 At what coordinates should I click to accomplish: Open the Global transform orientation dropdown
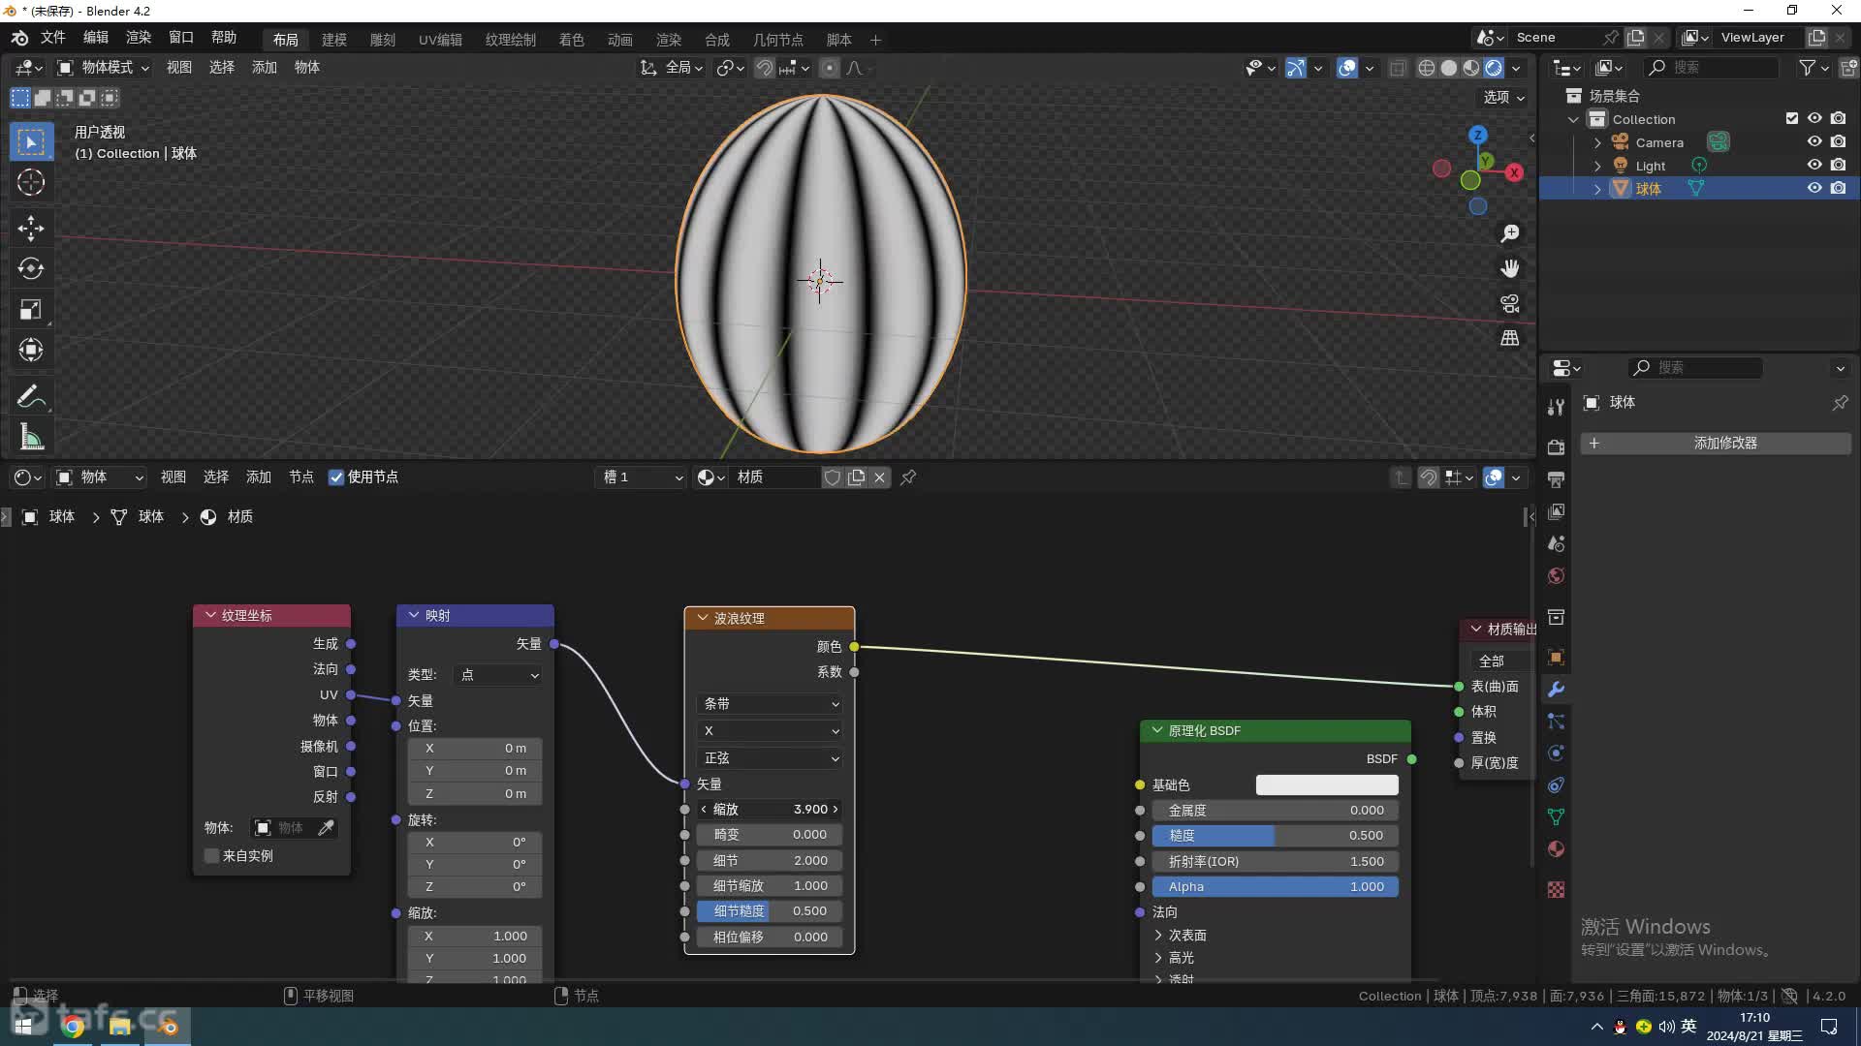pos(671,68)
